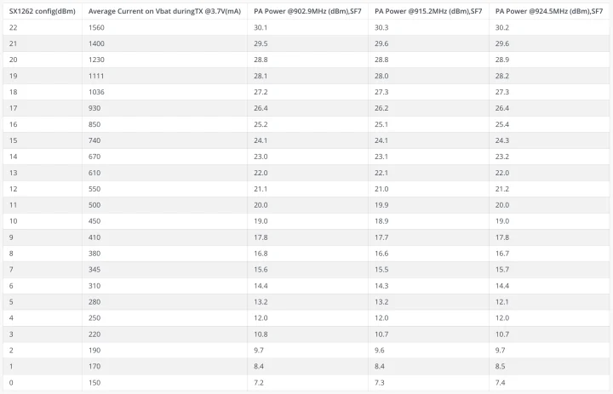The image size is (613, 394).
Task: Click the SX1262 config(dBm) column header
Action: click(39, 11)
